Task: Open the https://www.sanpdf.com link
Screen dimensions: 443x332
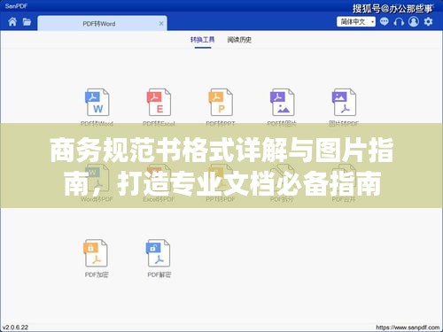Action: coord(408,328)
